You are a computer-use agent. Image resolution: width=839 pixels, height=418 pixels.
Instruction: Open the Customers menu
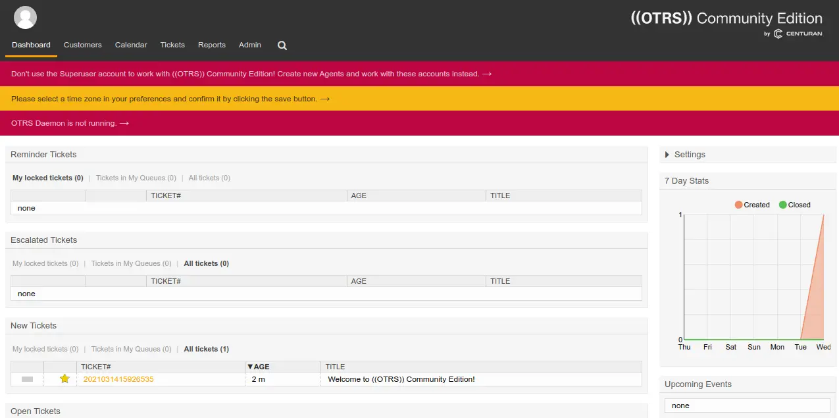pyautogui.click(x=83, y=45)
